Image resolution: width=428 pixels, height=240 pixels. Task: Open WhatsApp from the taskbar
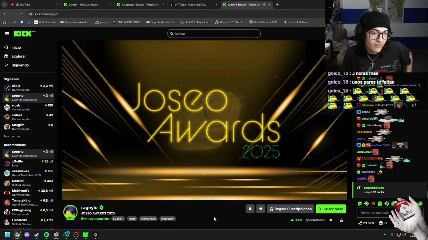(x=66, y=235)
